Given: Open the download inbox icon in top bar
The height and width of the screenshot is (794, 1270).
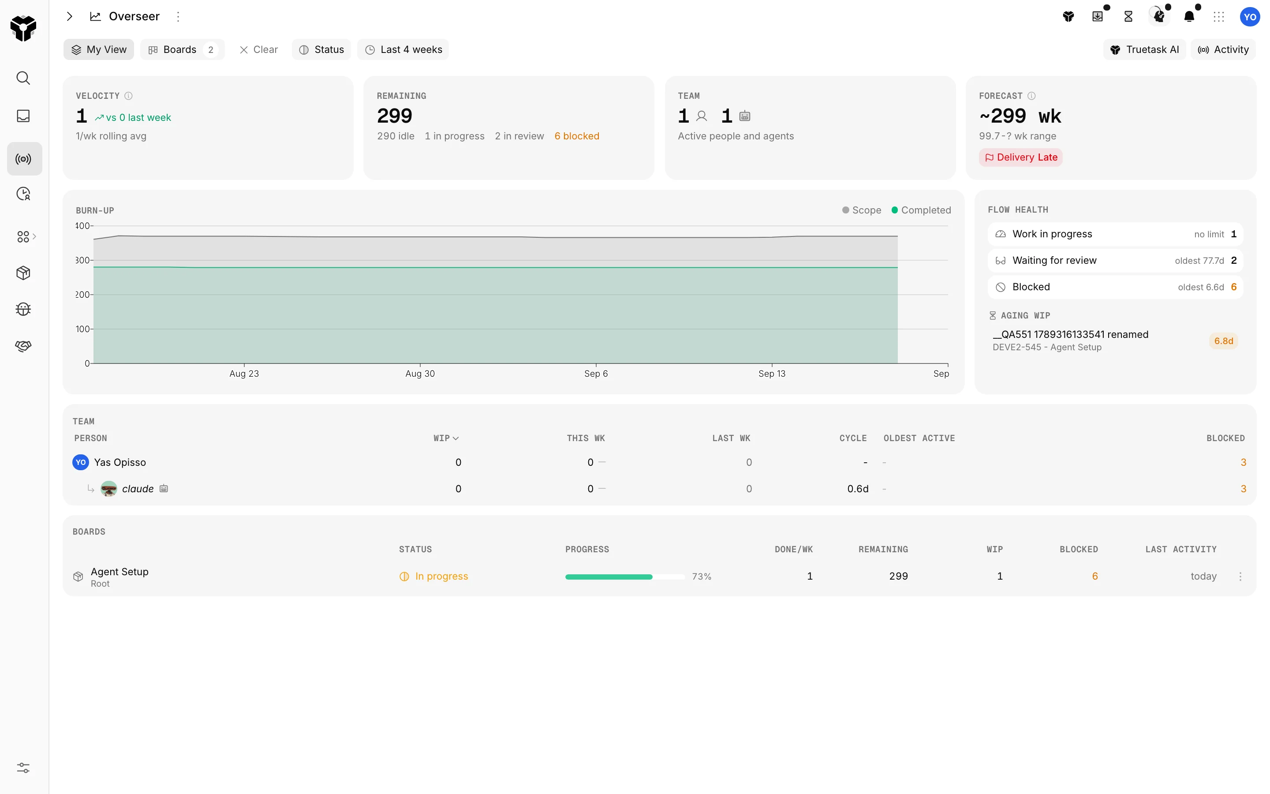Looking at the screenshot, I should [x=1098, y=17].
